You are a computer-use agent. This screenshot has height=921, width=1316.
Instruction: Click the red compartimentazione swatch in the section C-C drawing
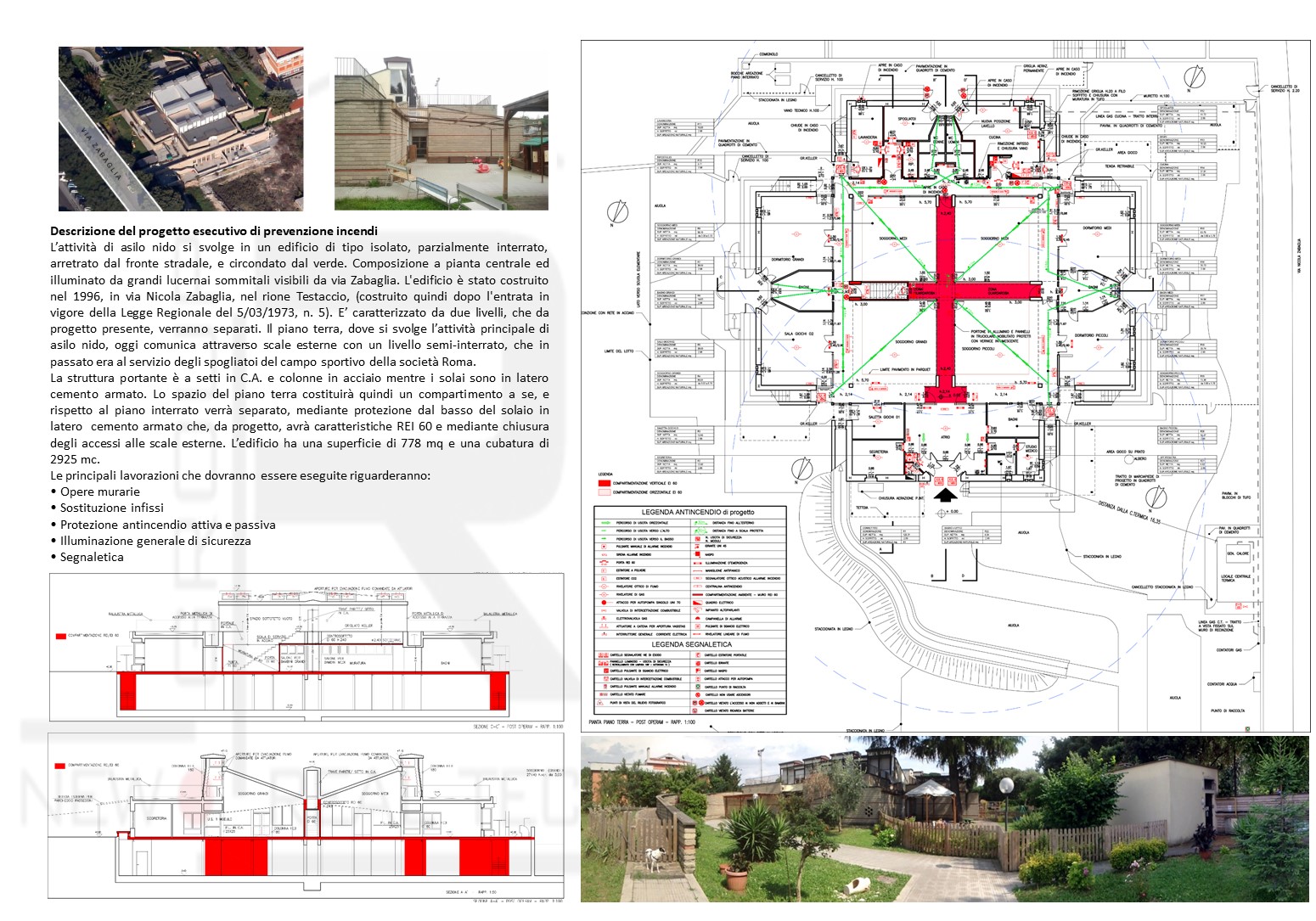point(60,635)
